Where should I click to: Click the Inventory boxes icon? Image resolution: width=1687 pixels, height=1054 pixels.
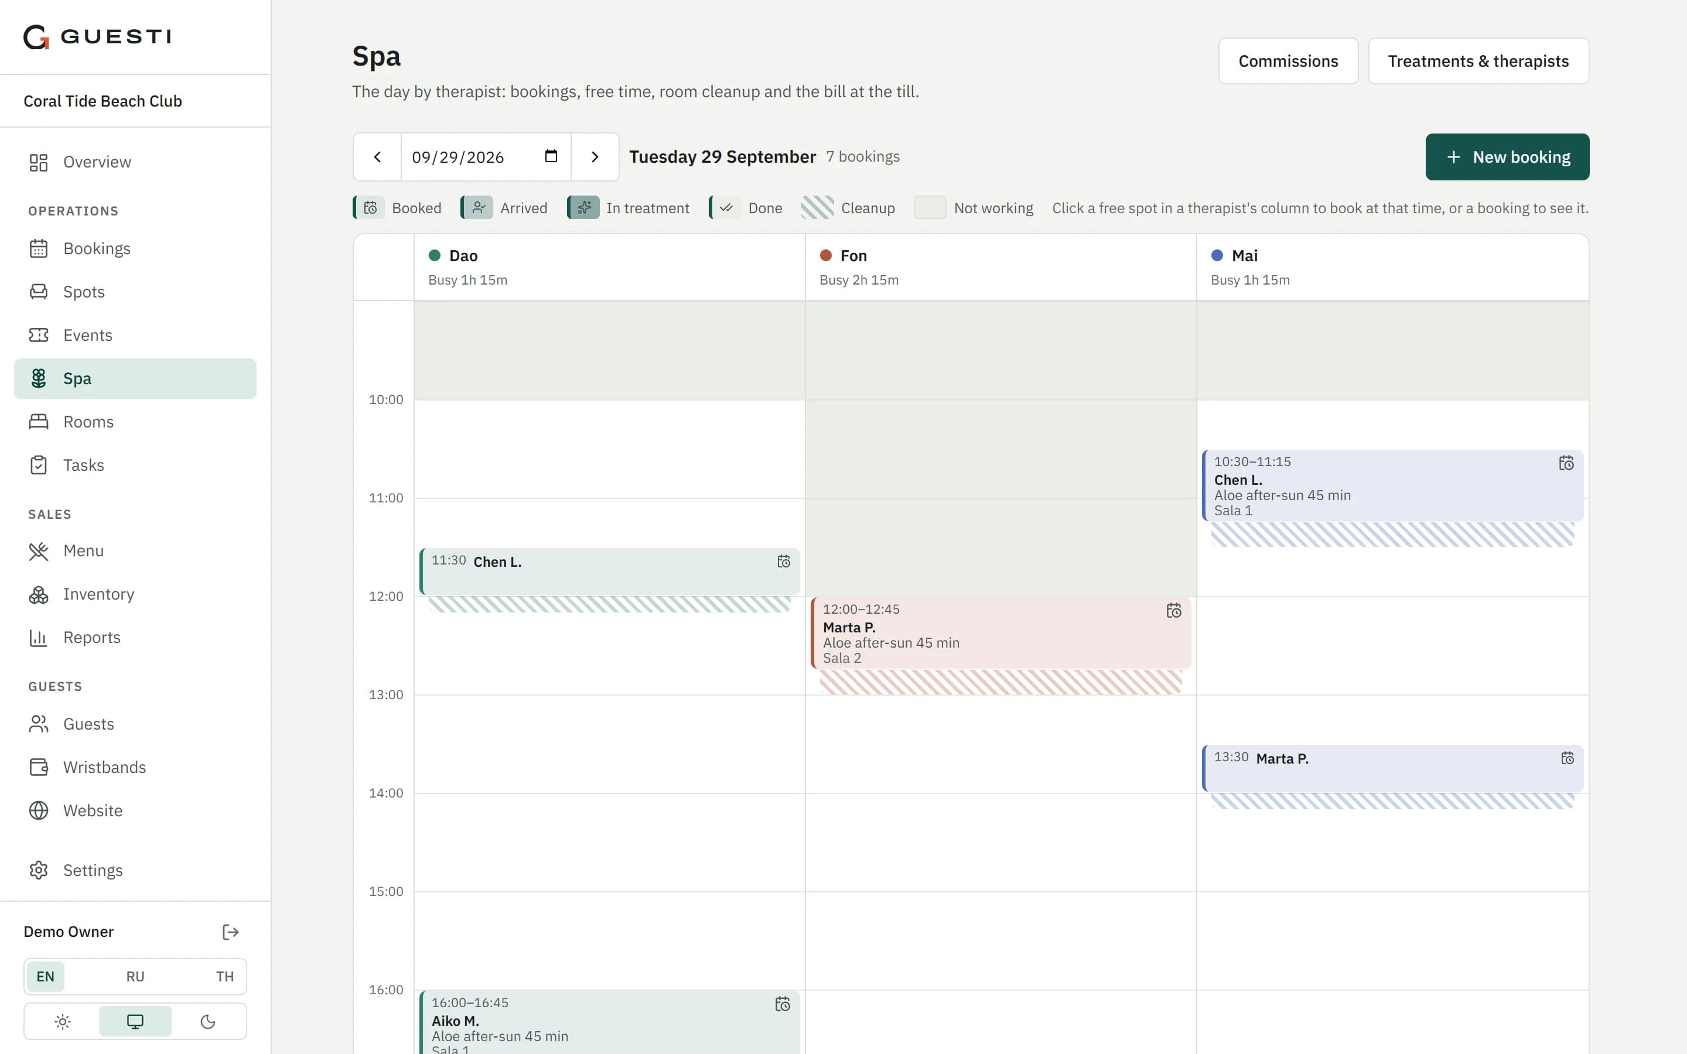pos(38,594)
